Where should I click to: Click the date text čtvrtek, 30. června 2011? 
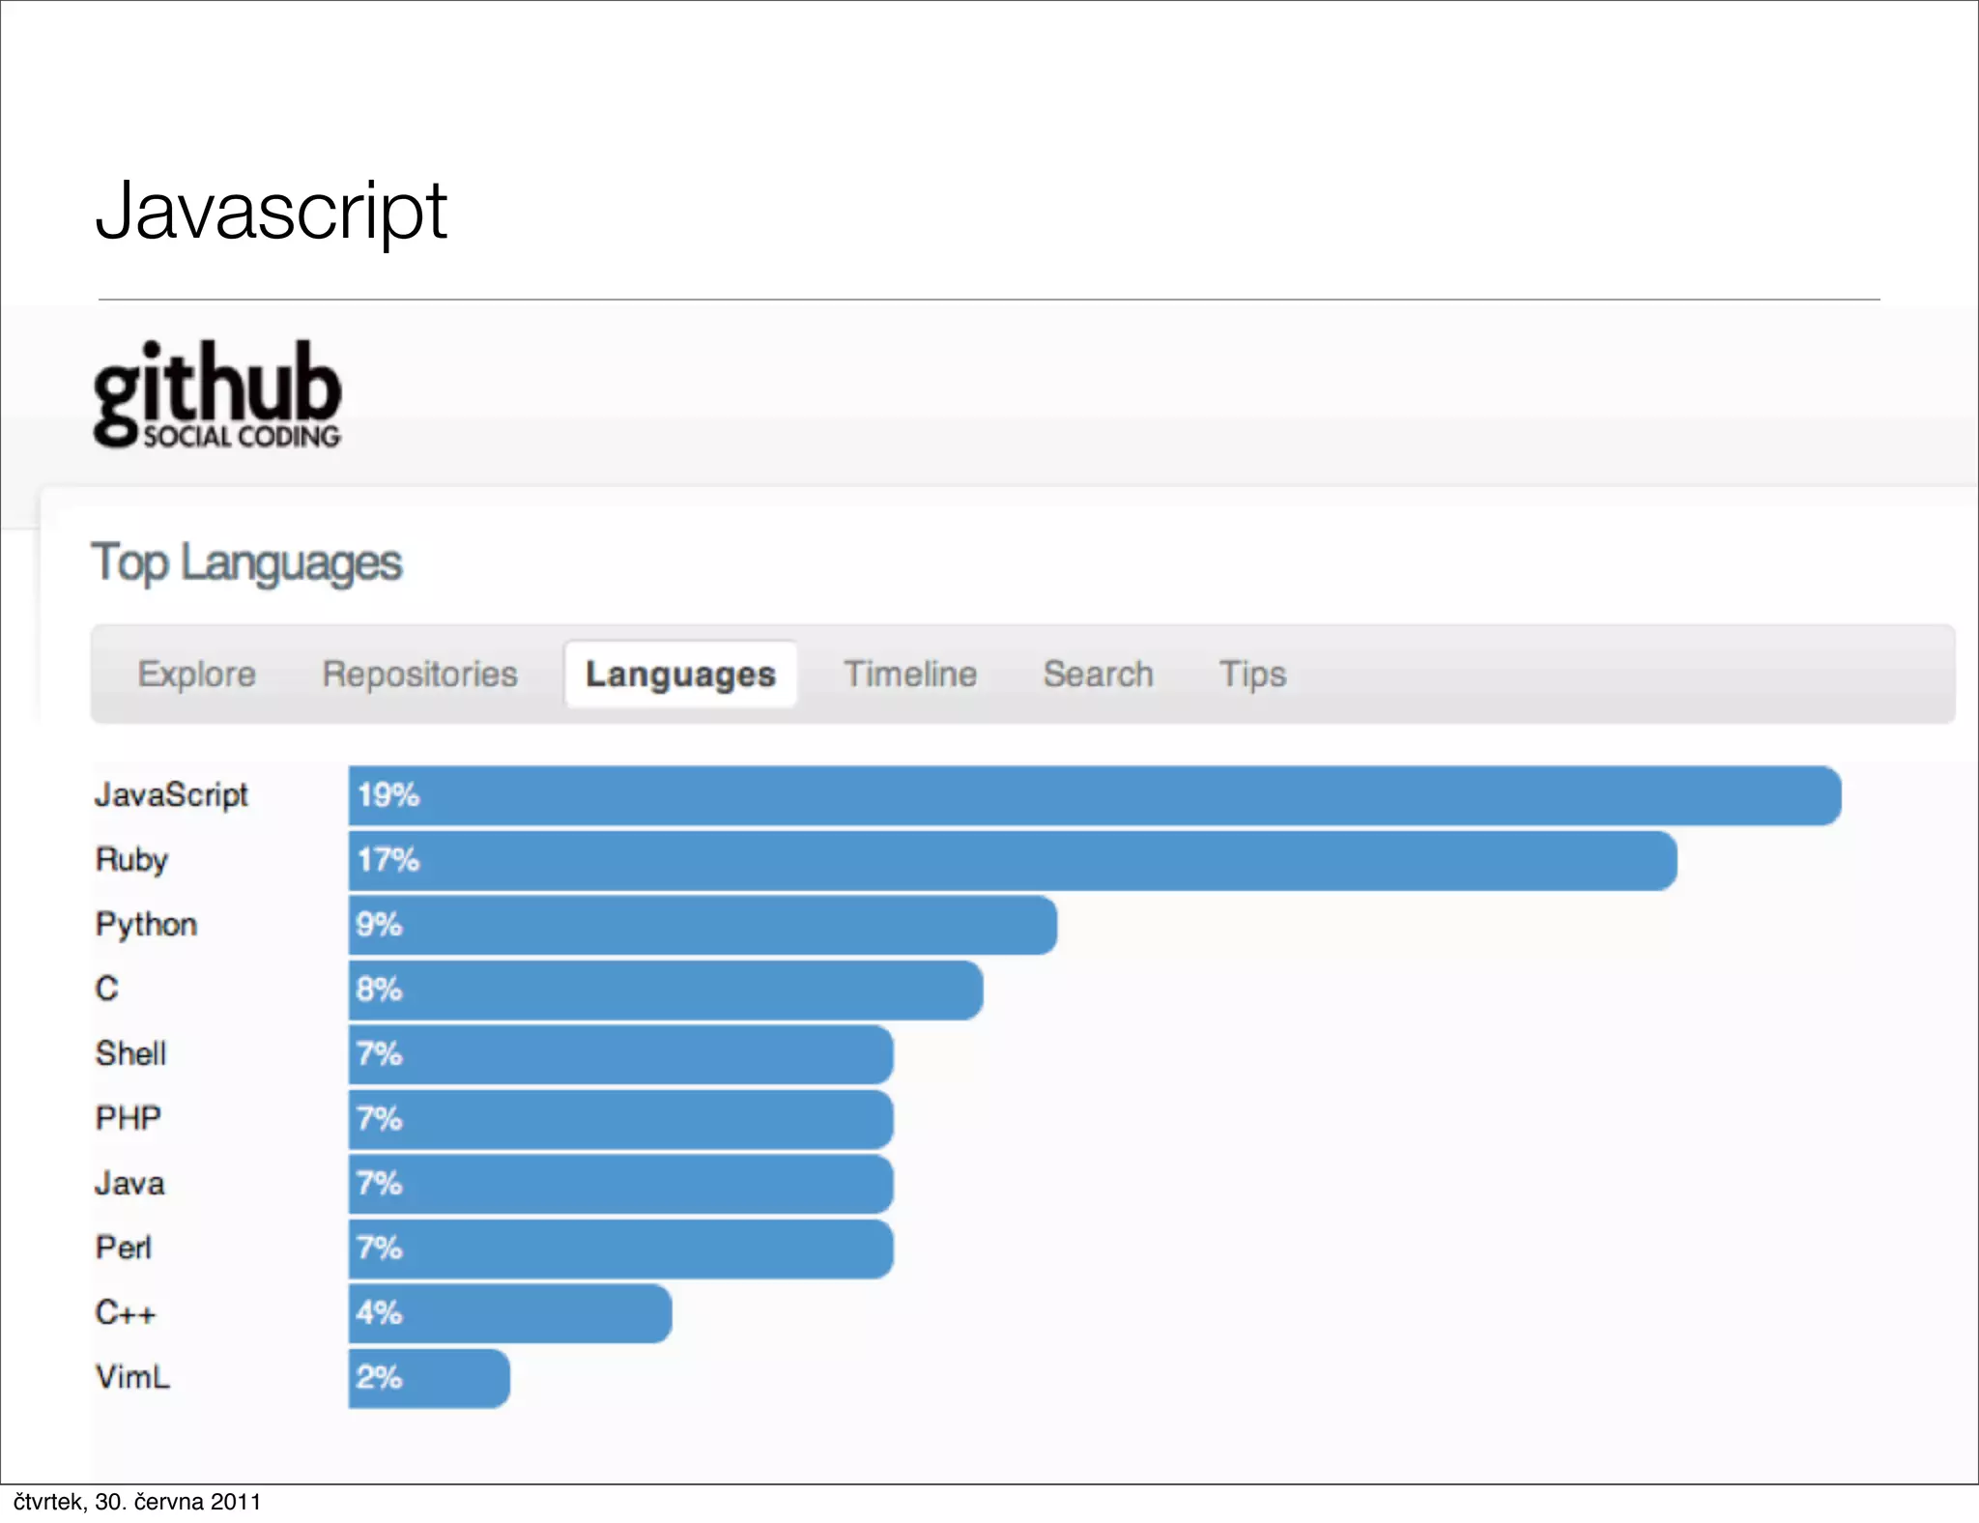click(137, 1502)
